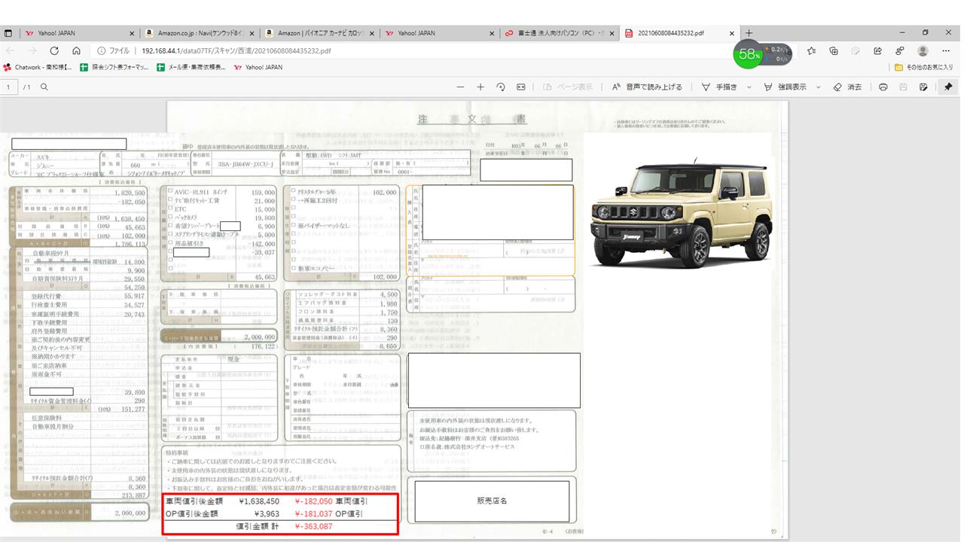Image resolution: width=964 pixels, height=542 pixels.
Task: Open the Chatwork bookmark
Action: (38, 67)
